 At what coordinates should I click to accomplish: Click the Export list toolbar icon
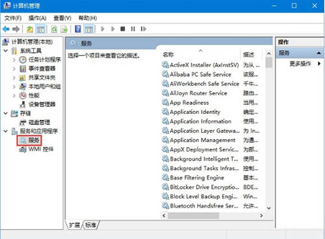coord(64,29)
